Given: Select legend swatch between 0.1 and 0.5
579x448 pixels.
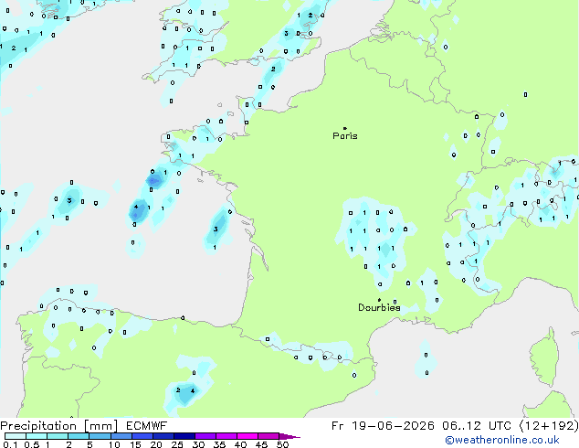Looking at the screenshot, I should 16,436.
